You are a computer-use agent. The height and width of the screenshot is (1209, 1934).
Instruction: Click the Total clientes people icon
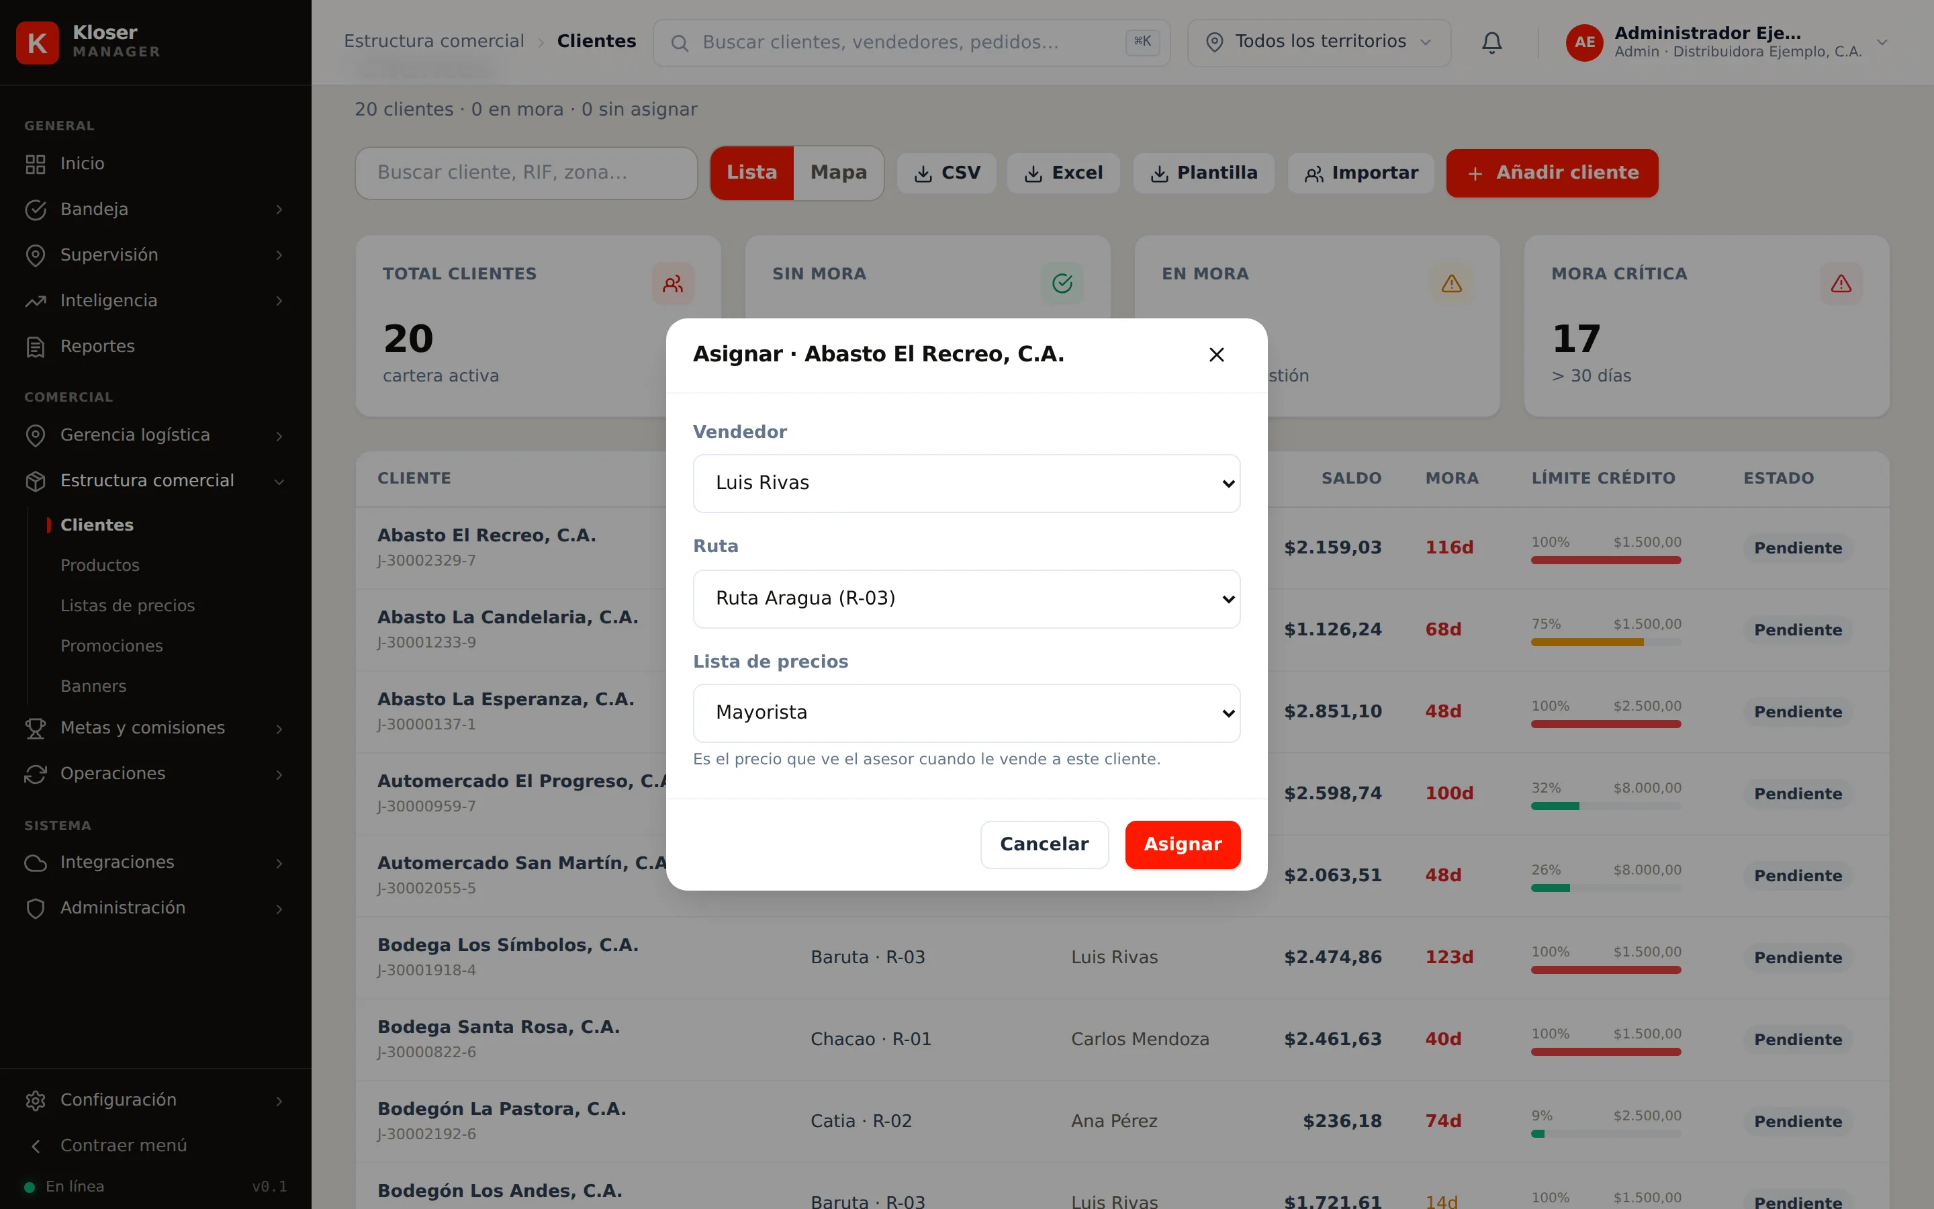click(x=673, y=284)
